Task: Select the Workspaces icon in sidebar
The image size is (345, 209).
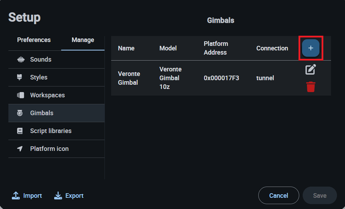Action: point(20,95)
